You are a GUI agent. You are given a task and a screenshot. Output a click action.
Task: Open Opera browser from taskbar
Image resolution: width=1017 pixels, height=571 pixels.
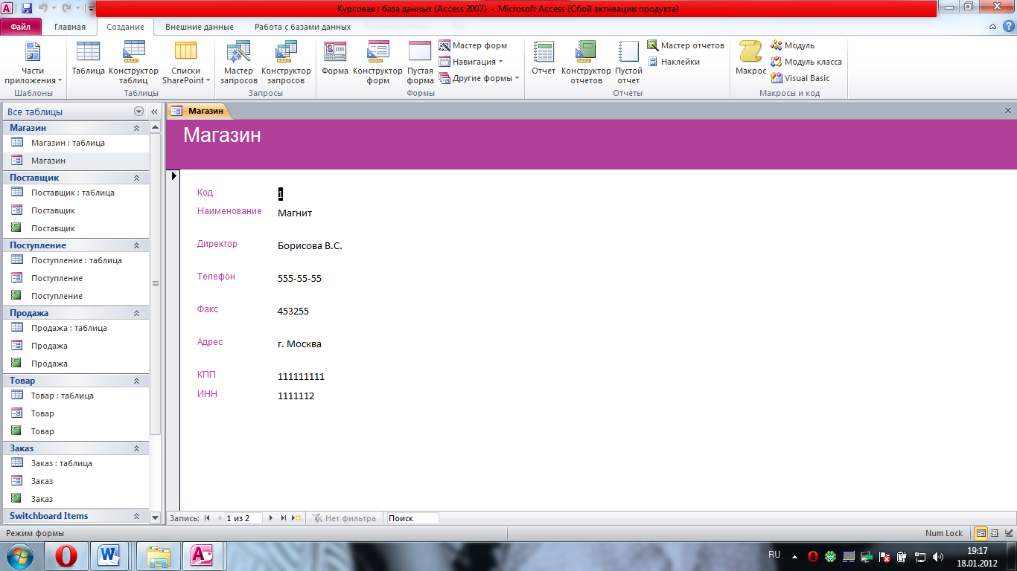click(x=66, y=555)
